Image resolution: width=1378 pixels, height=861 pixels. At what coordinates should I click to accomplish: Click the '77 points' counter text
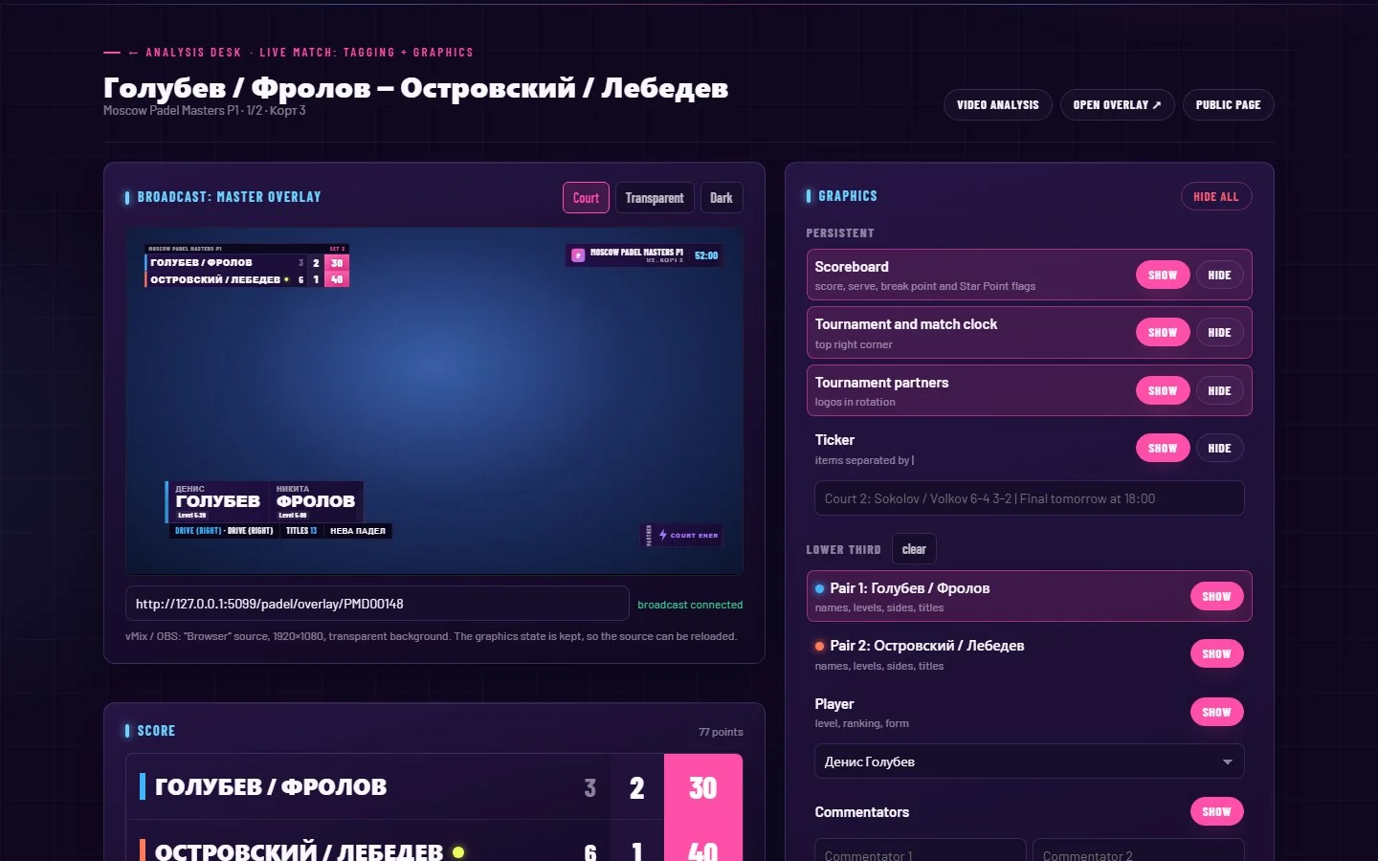pyautogui.click(x=721, y=732)
